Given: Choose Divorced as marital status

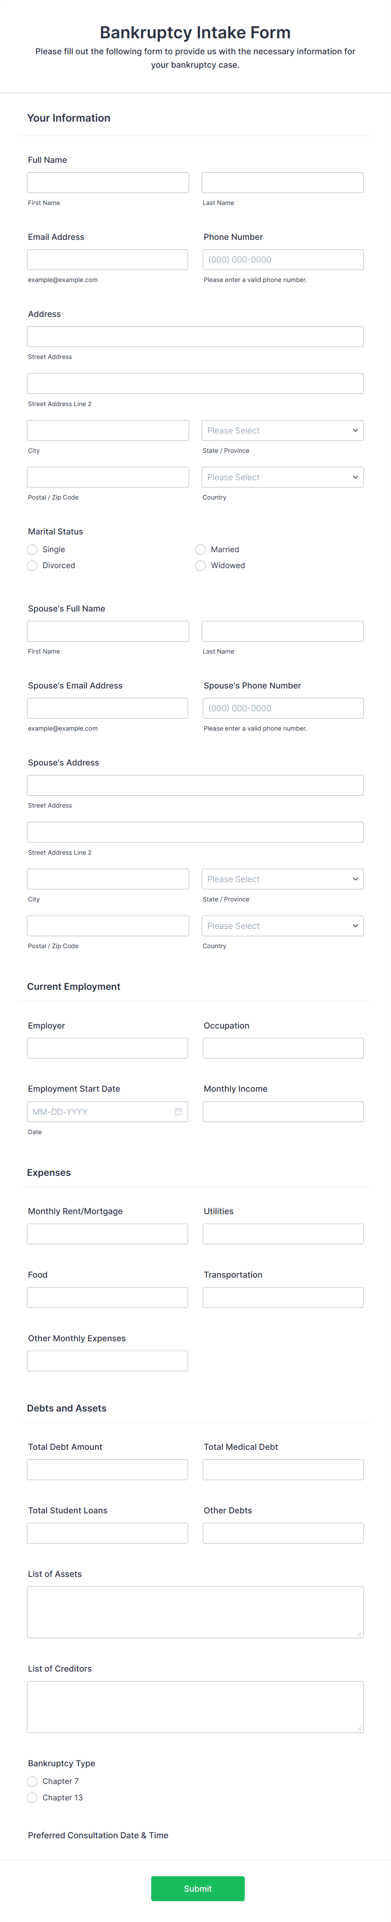Looking at the screenshot, I should 32,566.
